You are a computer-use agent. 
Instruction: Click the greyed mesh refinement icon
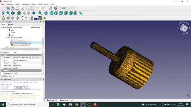point(13,18)
